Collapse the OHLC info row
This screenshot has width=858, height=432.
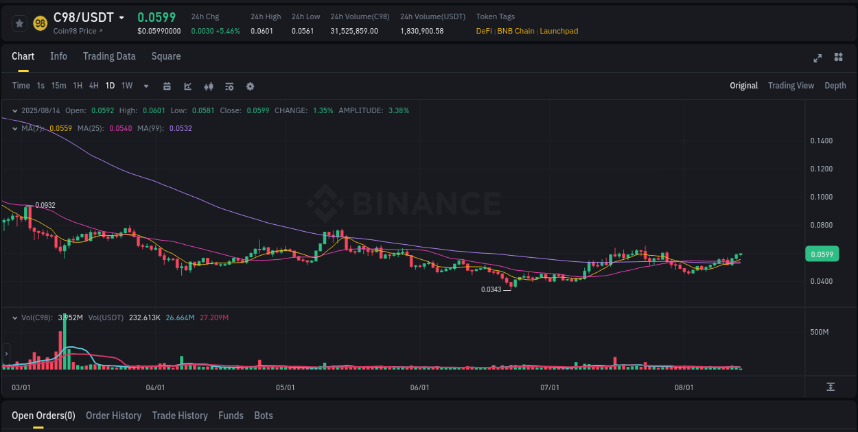pos(14,110)
